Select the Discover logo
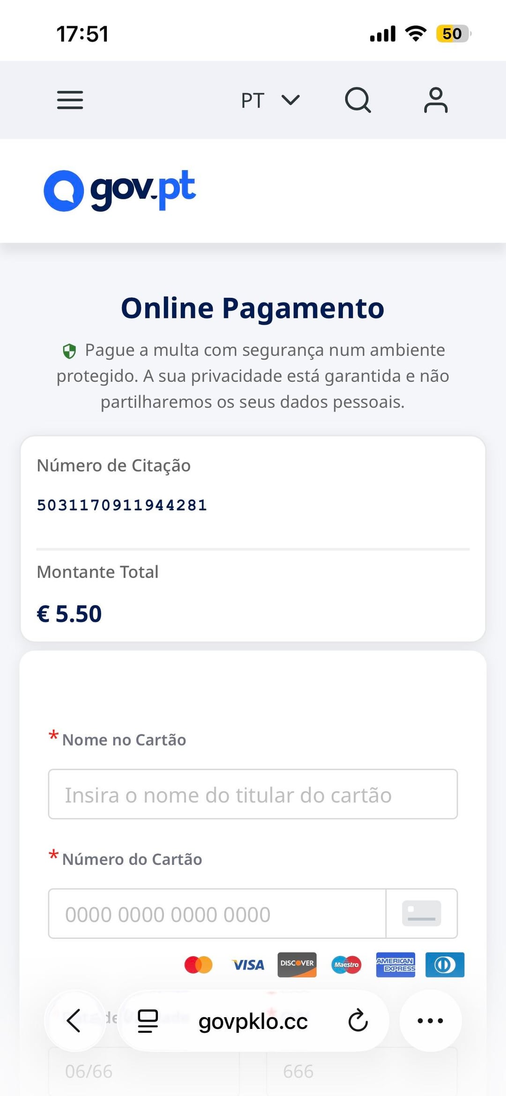Image resolution: width=506 pixels, height=1096 pixels. (297, 965)
